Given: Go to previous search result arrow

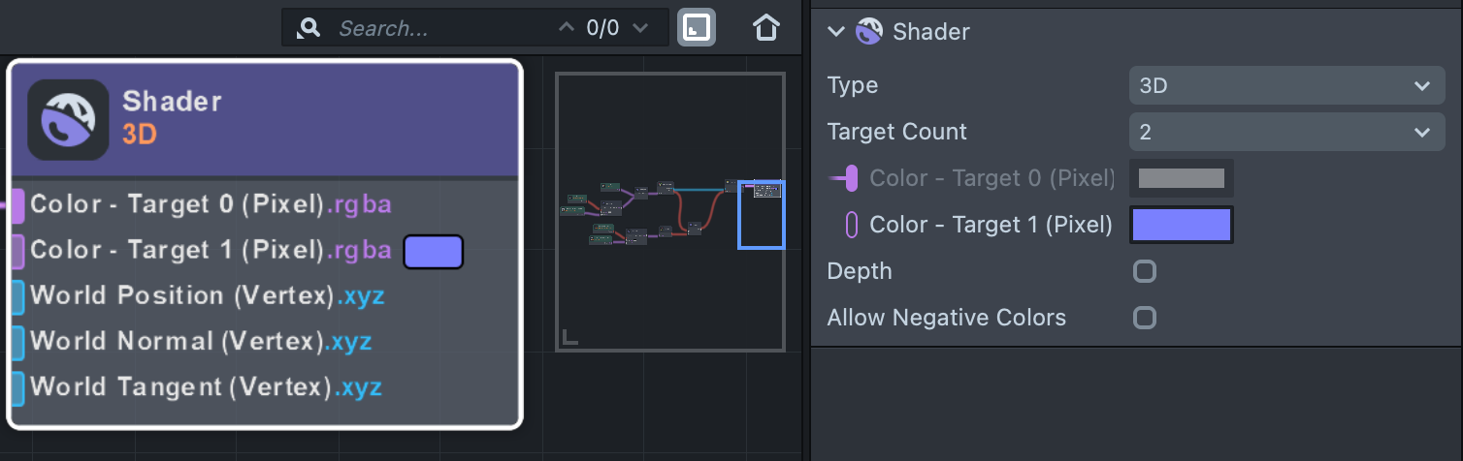Looking at the screenshot, I should (x=567, y=28).
